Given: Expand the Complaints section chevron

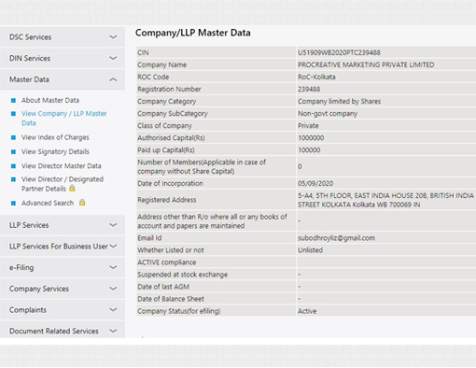Looking at the screenshot, I should click(113, 310).
